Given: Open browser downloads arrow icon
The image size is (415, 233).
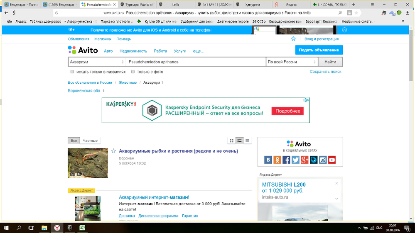Looking at the screenshot, I should [408, 13].
